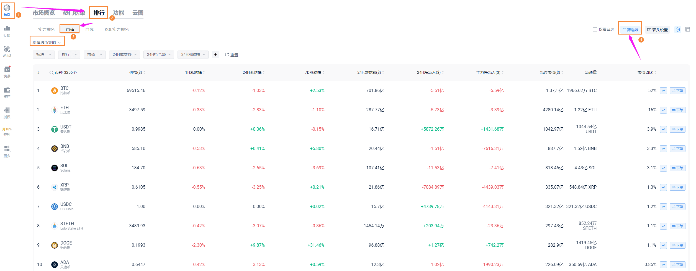696x271 pixels.
Task: Click the XRP 瑞波币 name cell
Action: pyautogui.click(x=65, y=187)
